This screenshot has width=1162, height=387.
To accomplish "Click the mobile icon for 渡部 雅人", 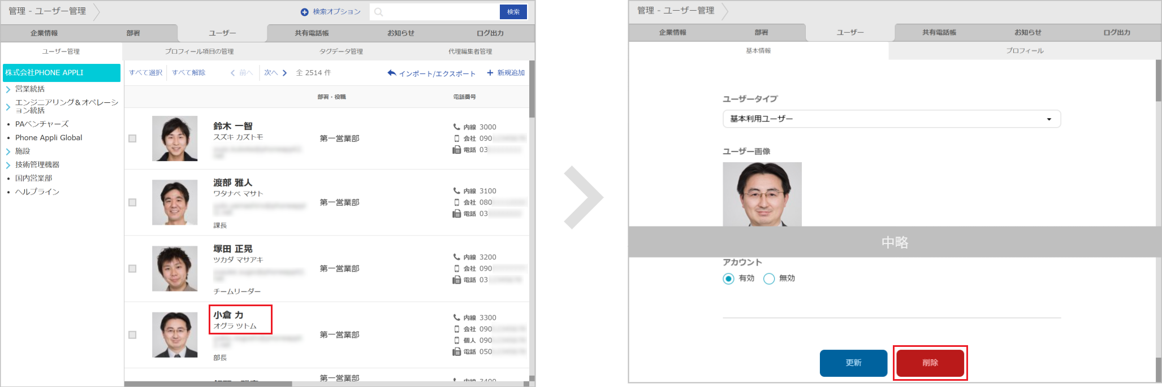I will click(x=456, y=202).
